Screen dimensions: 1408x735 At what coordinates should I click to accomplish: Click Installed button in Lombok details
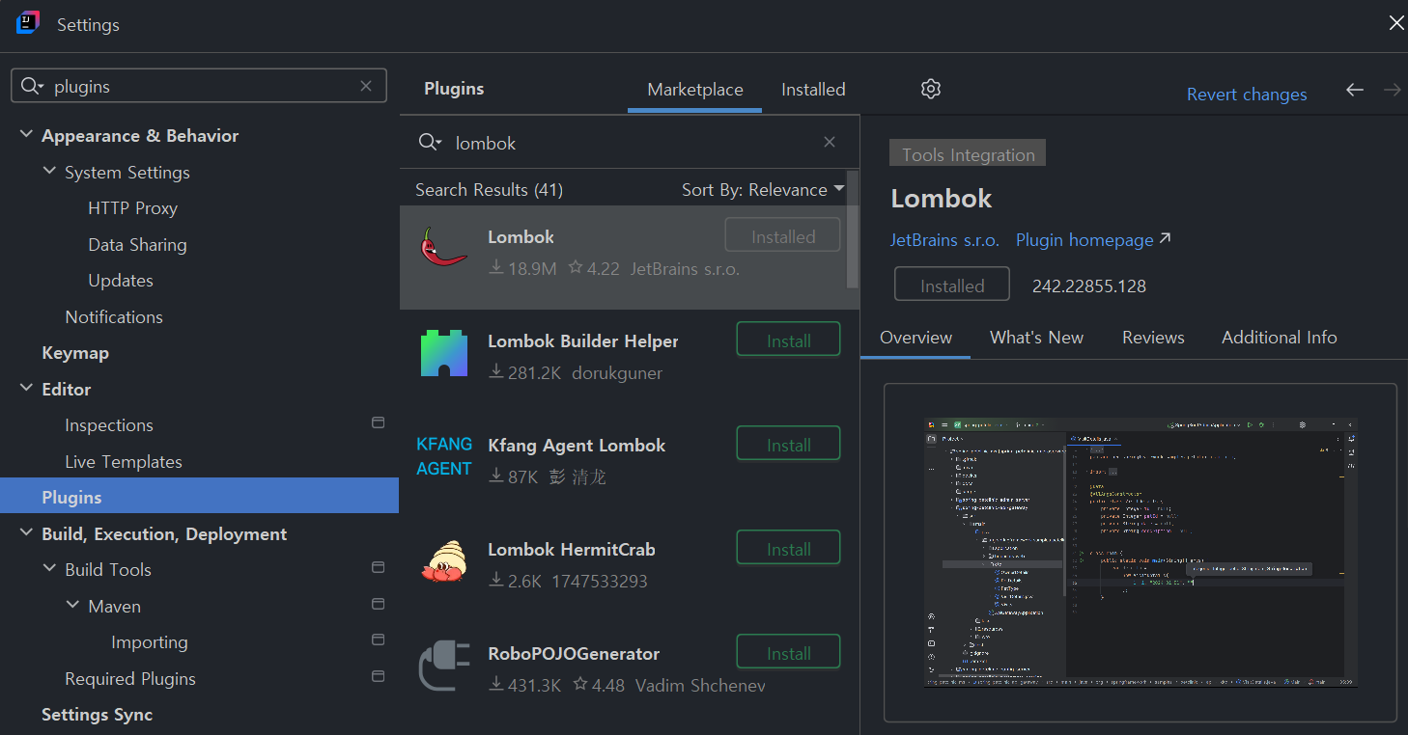(952, 286)
